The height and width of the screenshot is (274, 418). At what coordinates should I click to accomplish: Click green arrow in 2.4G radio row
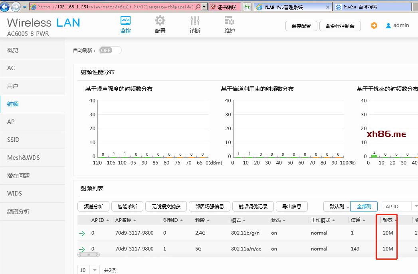coord(82,233)
